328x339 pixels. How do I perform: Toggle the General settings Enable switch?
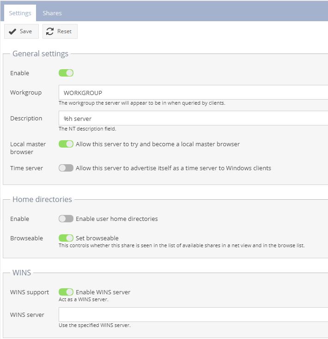(x=66, y=73)
